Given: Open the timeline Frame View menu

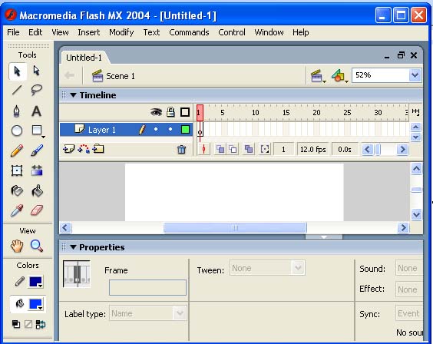Looking at the screenshot, I should click(415, 112).
